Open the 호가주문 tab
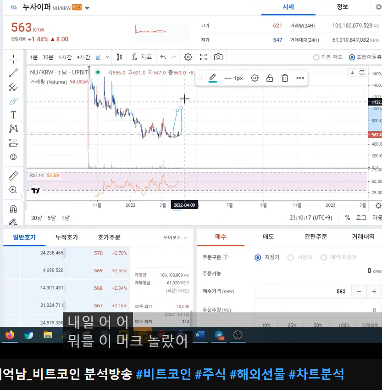 [x=109, y=237]
